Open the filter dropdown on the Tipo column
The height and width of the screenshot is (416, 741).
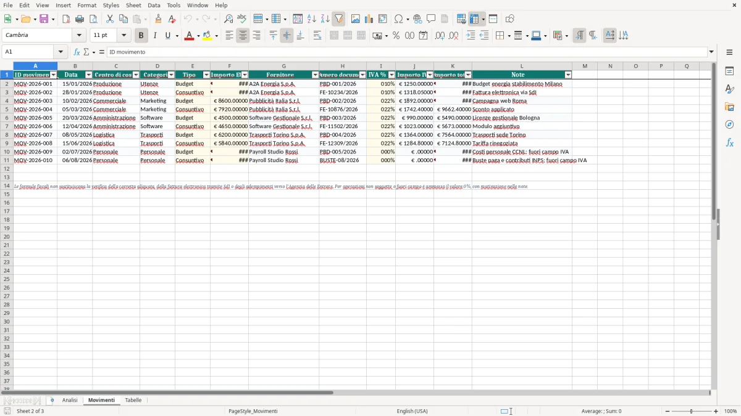[206, 75]
